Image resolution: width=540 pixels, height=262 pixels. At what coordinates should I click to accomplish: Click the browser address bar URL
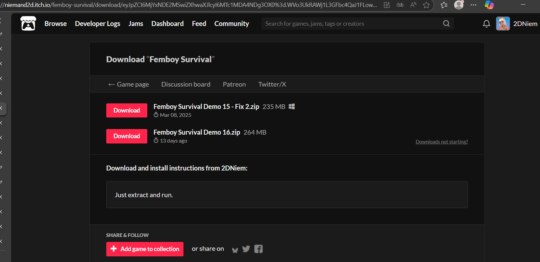click(189, 5)
